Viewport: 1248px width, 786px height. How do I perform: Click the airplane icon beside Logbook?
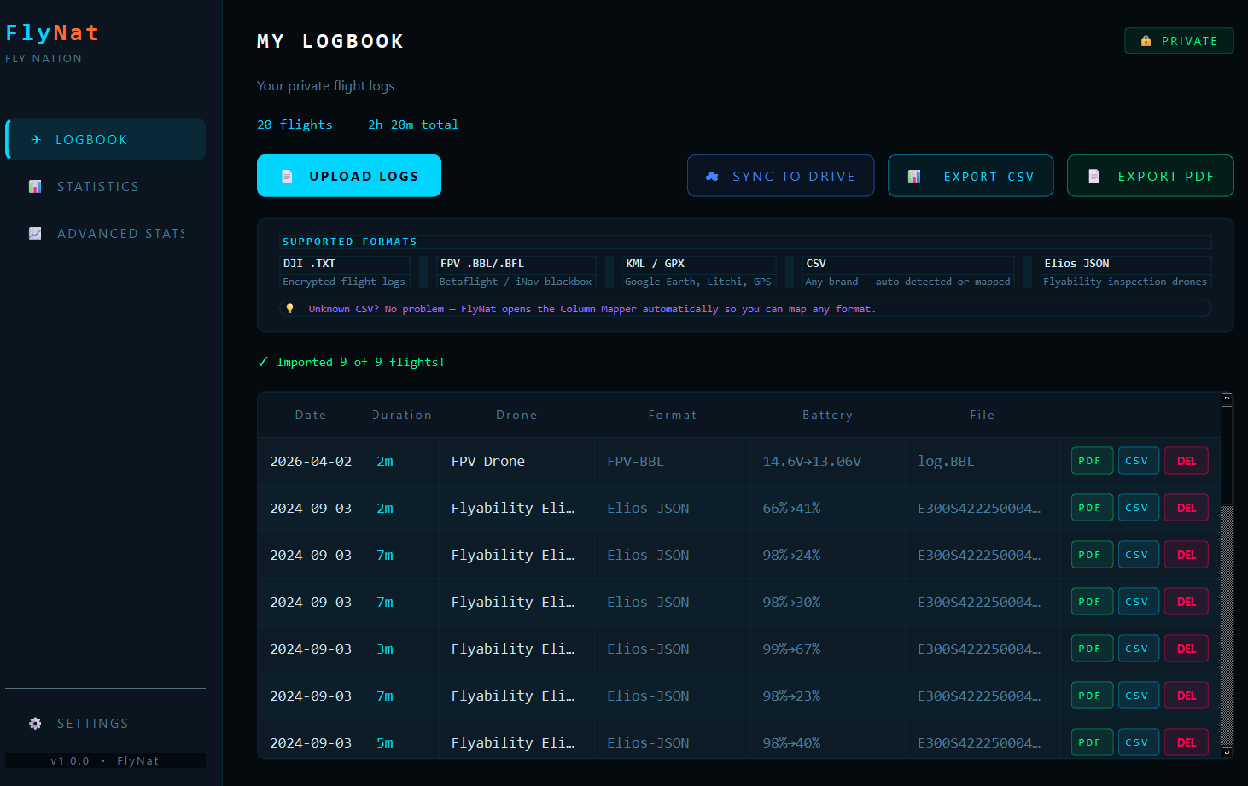pos(36,140)
